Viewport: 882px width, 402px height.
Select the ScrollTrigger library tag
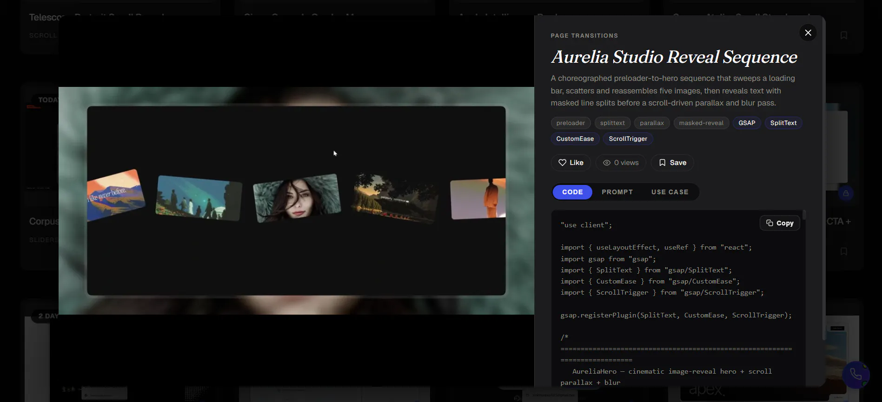[628, 139]
